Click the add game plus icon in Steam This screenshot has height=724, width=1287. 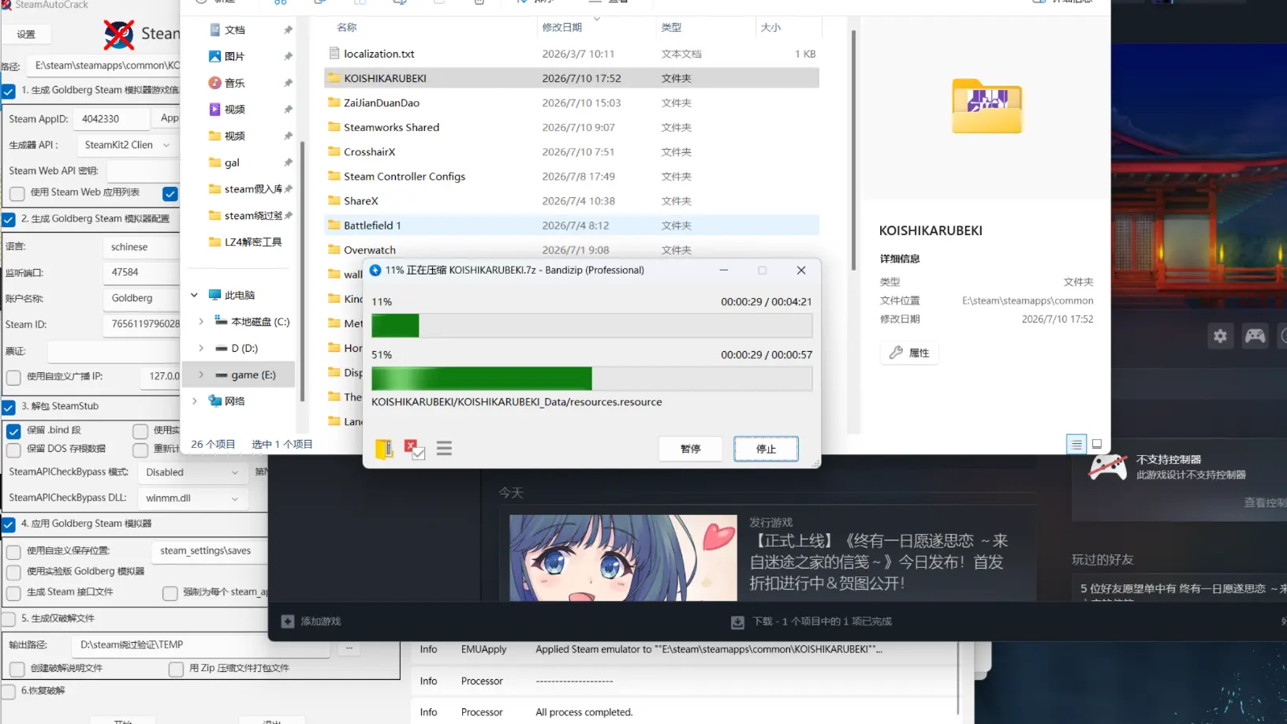(288, 621)
